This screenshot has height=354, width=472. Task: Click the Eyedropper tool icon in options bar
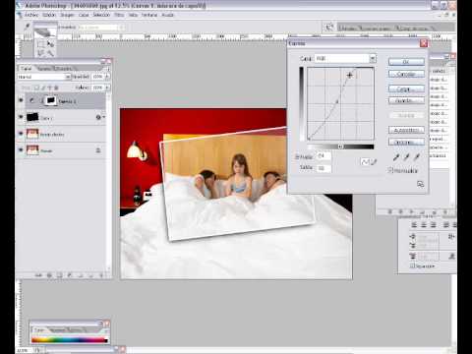coord(28,27)
